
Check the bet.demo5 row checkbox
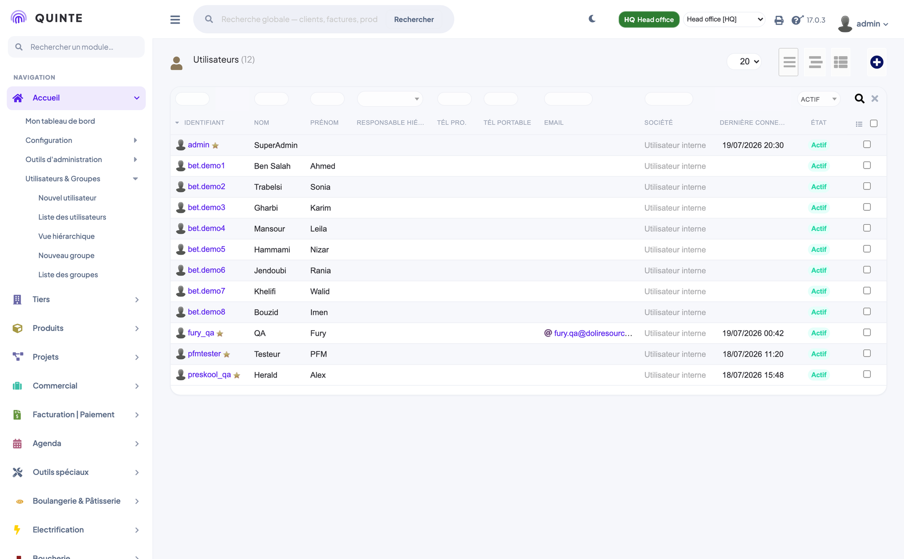coord(867,249)
